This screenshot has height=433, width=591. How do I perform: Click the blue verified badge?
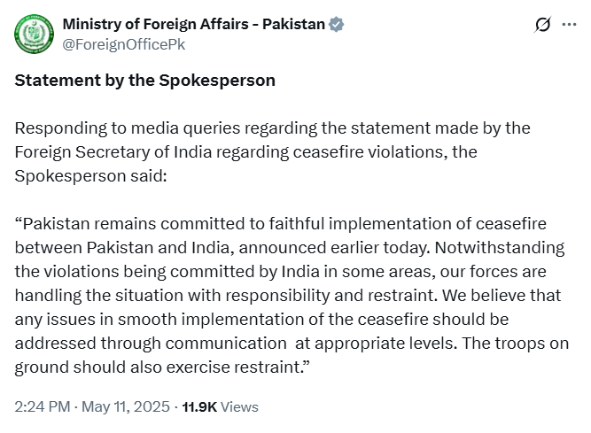point(336,25)
